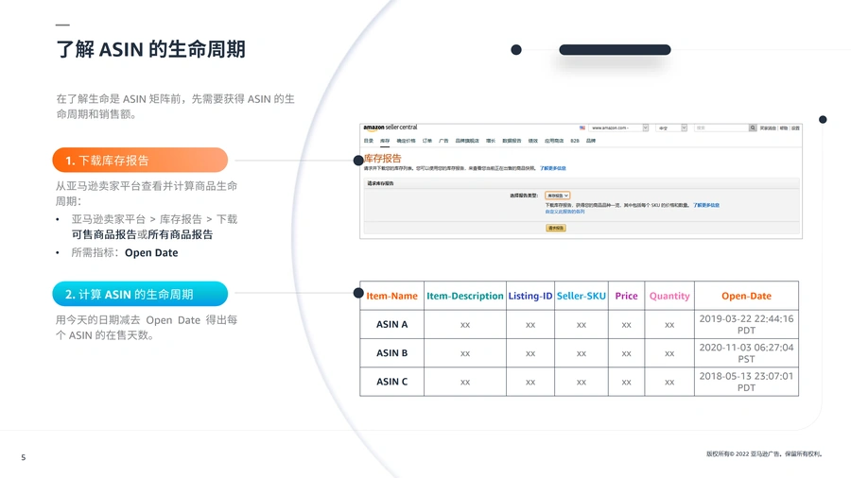Open the 品牌 menu item
Screen dimensions: 851x478
pos(591,141)
